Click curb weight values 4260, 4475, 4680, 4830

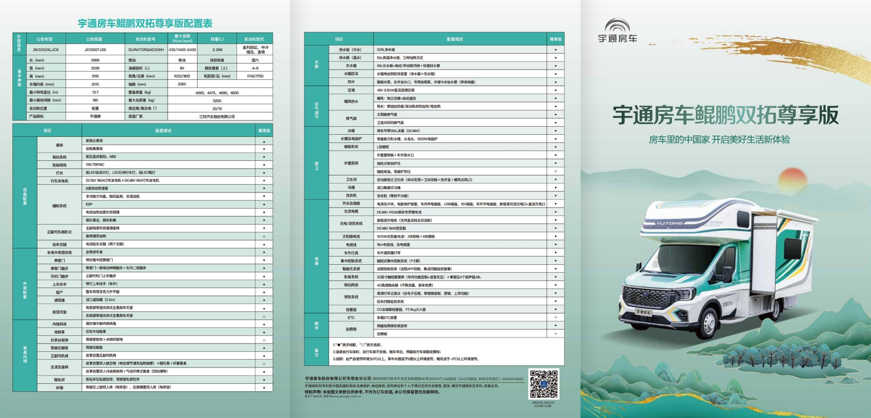tap(217, 92)
